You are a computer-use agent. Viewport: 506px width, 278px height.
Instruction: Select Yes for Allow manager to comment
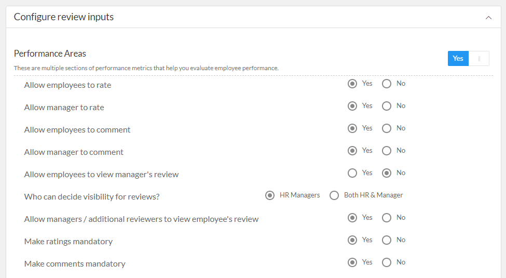[x=352, y=151]
